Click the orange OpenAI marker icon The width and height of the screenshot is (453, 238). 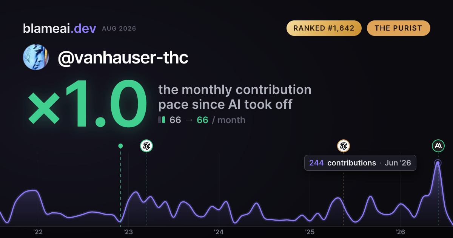point(343,145)
